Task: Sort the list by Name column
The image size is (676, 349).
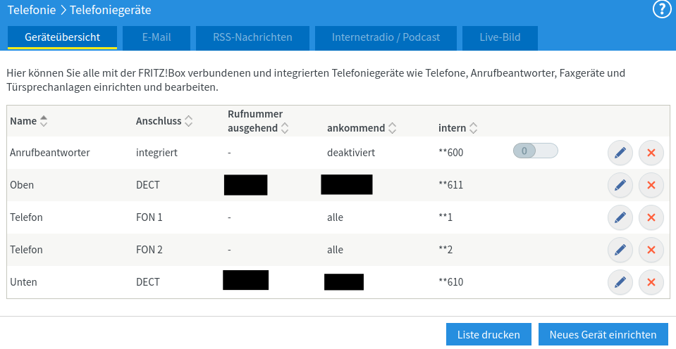Action: click(x=28, y=121)
